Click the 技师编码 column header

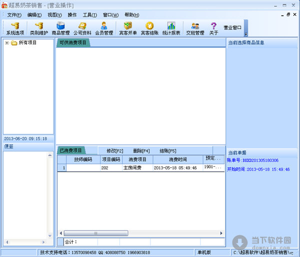coord(83,159)
